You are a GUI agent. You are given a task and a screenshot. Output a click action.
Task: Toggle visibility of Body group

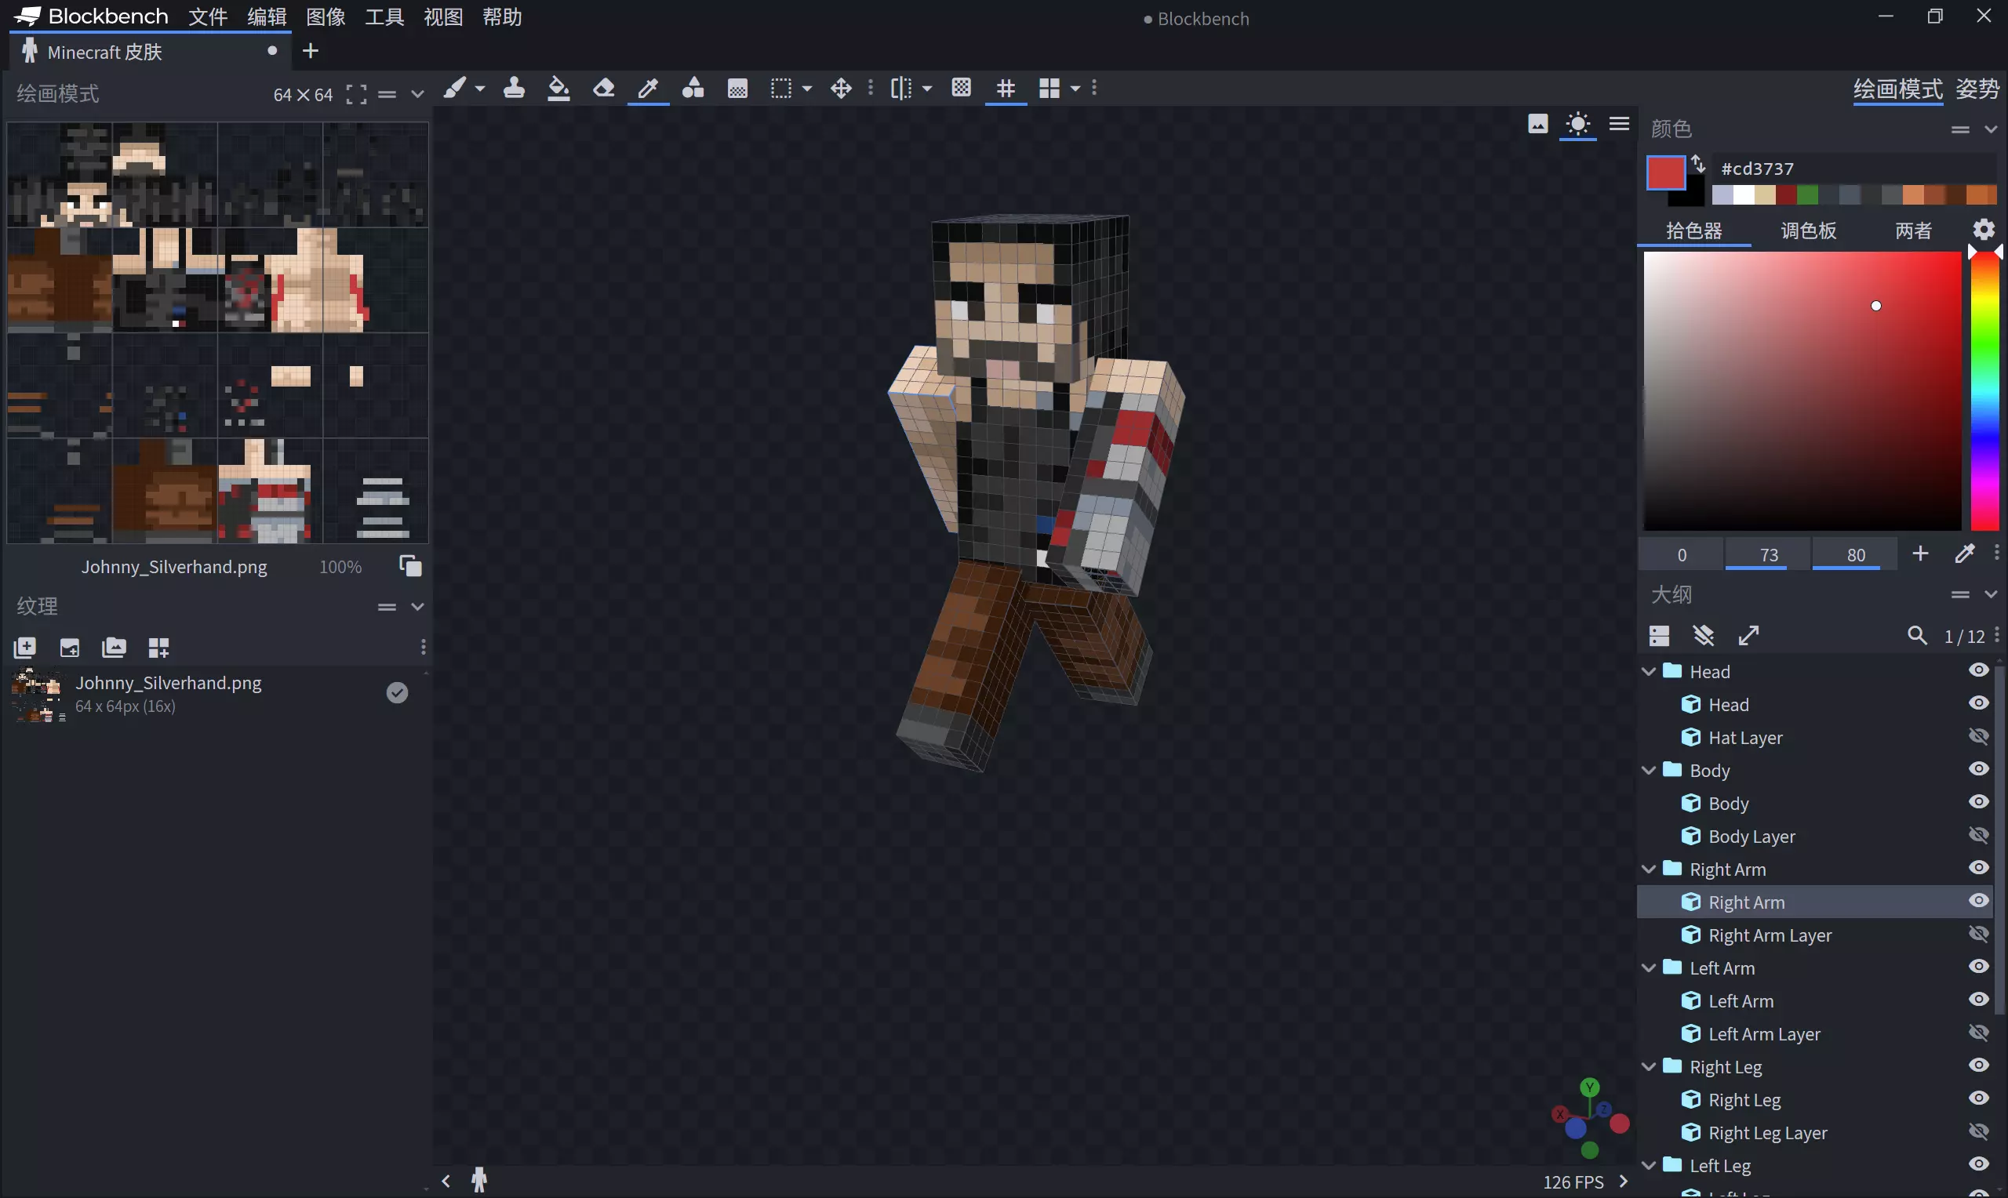pos(1978,768)
